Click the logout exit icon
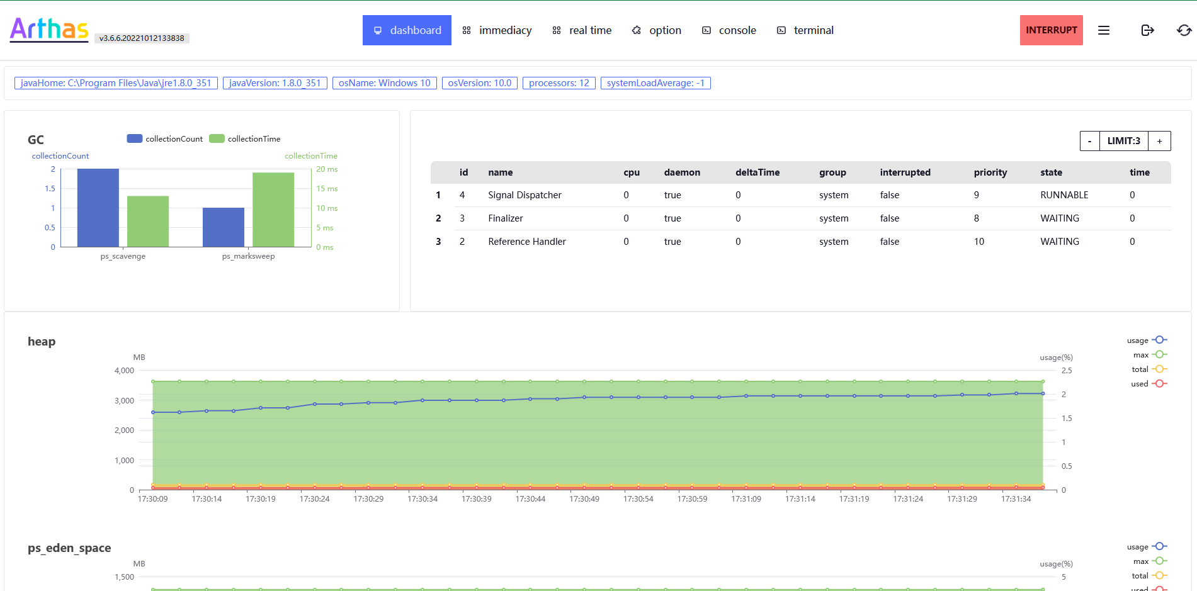The height and width of the screenshot is (591, 1197). pyautogui.click(x=1147, y=30)
